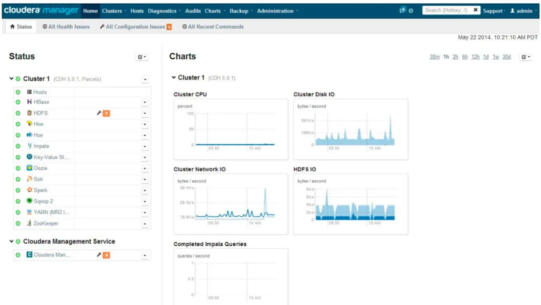
Task: Click the HDFS service icon
Action: (x=29, y=113)
